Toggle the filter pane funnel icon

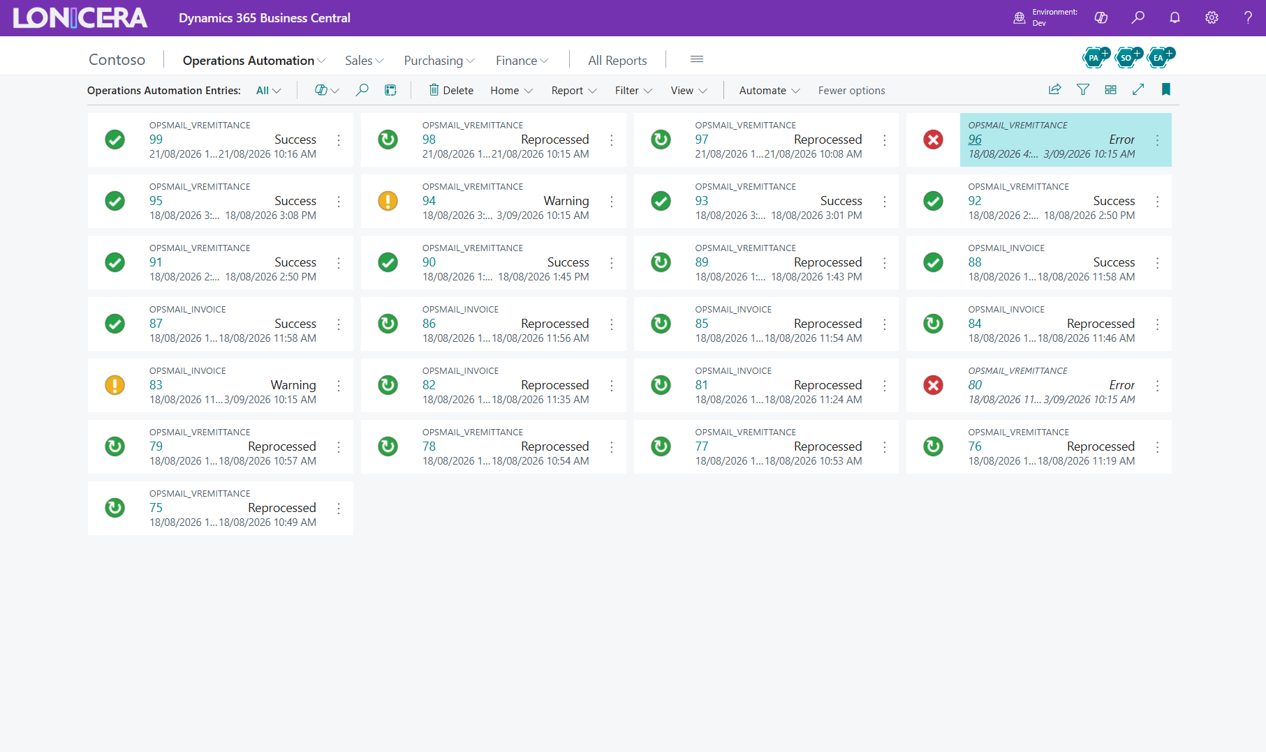1082,89
